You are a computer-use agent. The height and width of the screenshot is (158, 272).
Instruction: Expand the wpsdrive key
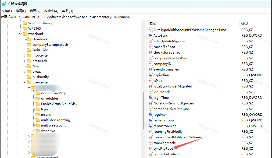[33, 131]
